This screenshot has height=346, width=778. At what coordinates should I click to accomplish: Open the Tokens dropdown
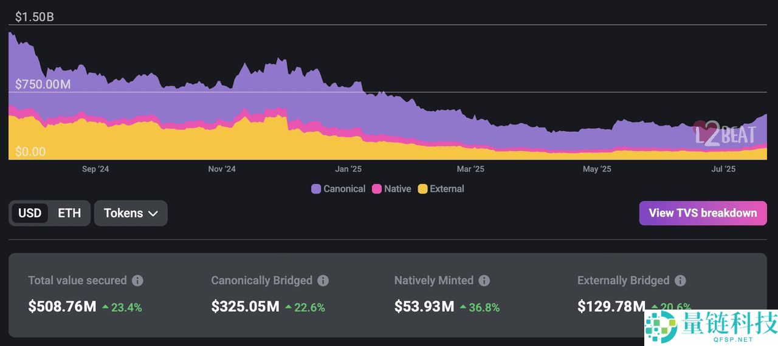tap(131, 213)
